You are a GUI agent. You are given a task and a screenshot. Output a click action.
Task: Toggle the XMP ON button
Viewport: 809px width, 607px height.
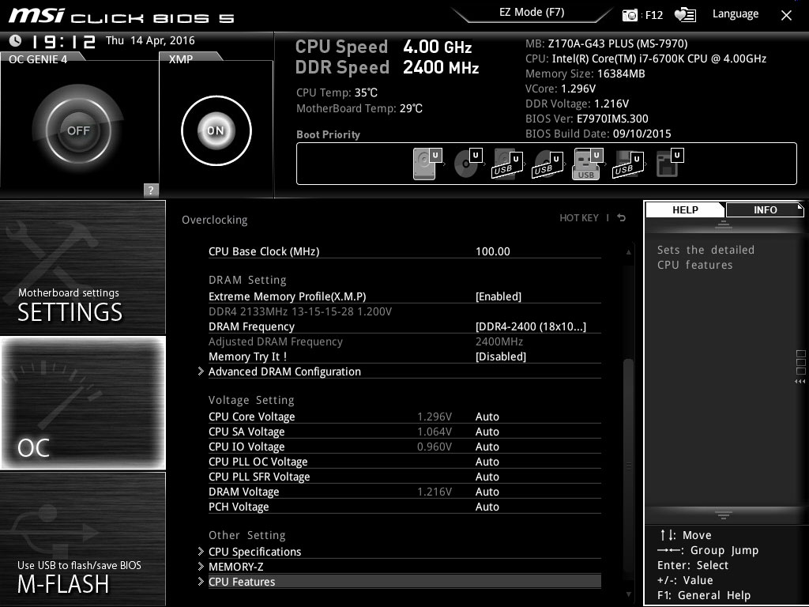tap(216, 130)
